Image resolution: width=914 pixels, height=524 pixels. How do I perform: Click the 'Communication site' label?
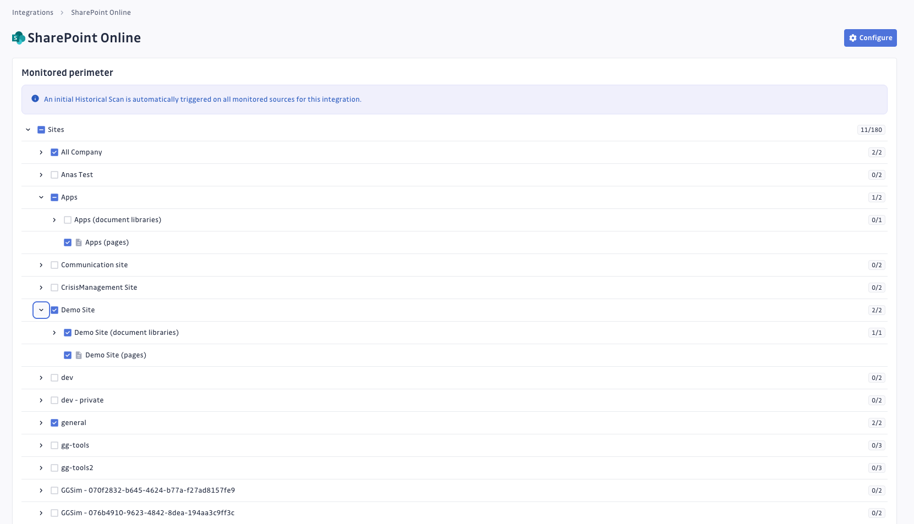click(x=94, y=265)
